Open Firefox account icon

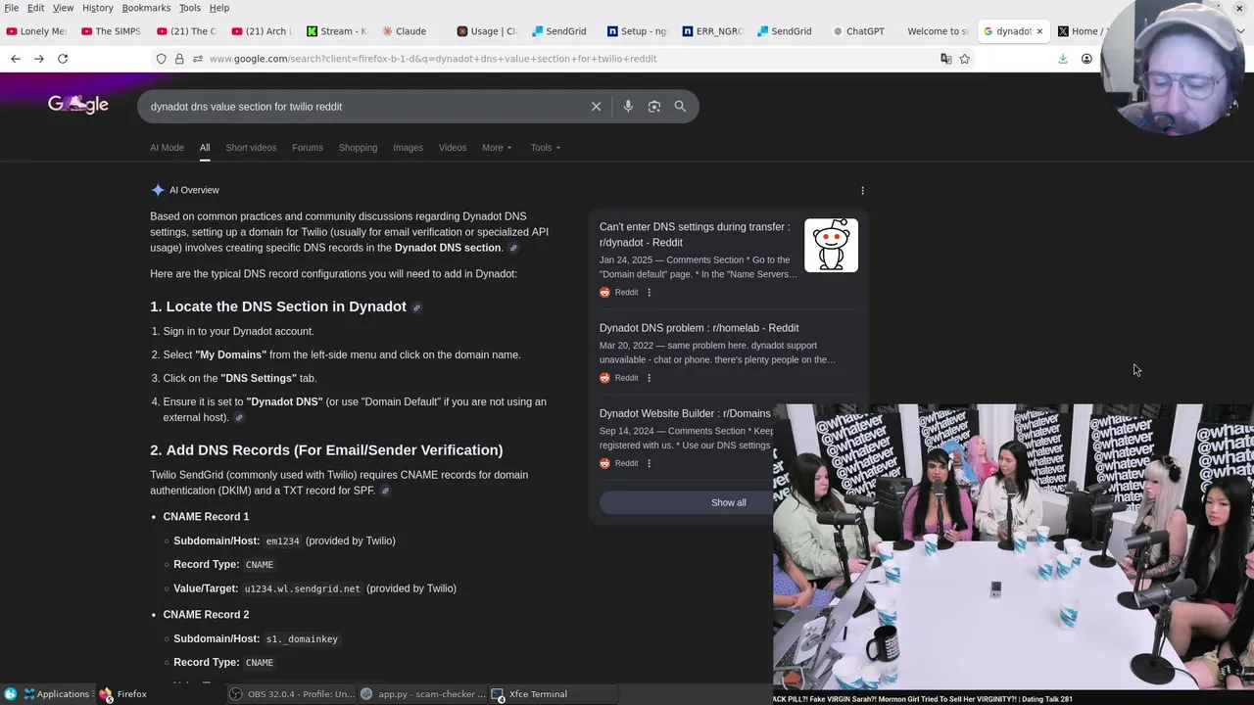pos(1086,59)
